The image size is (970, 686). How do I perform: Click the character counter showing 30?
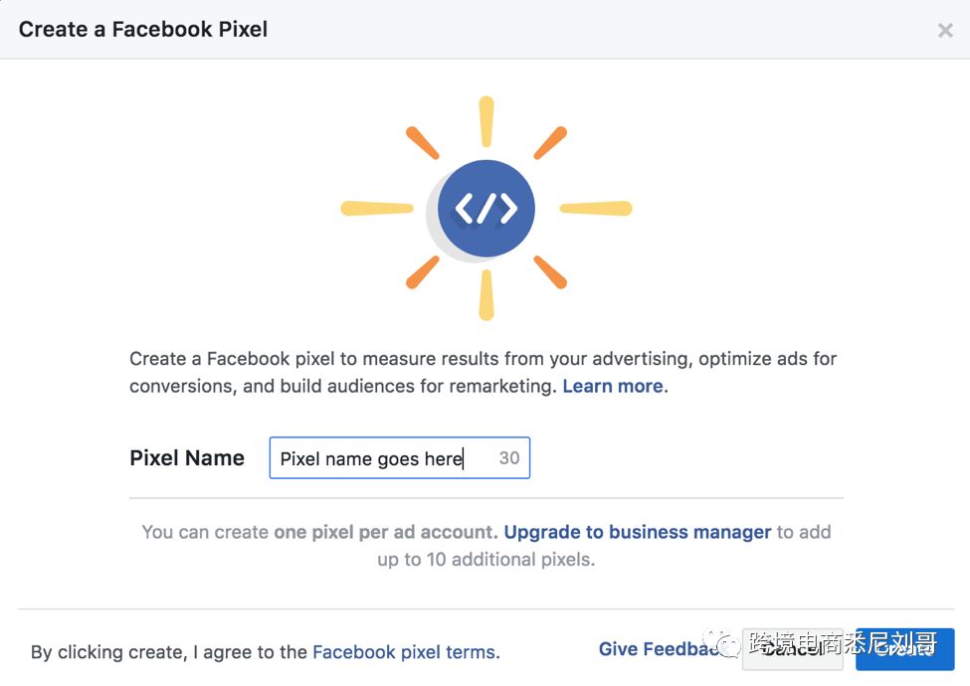508,457
